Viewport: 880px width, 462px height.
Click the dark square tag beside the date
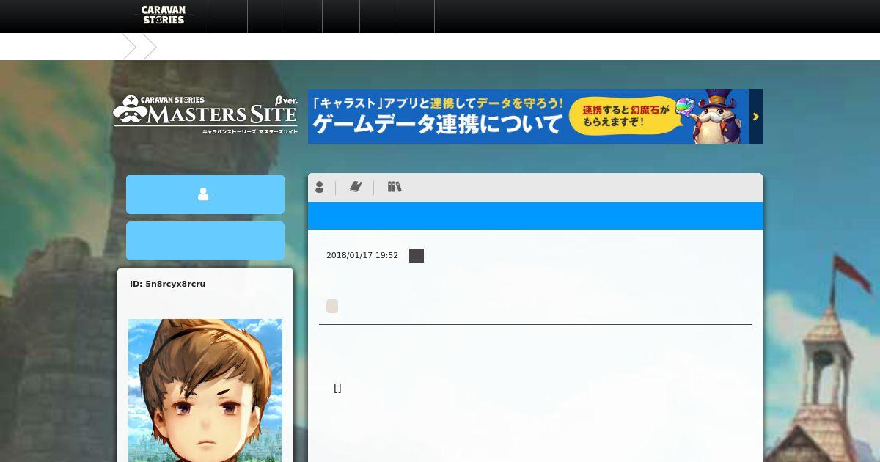click(417, 255)
